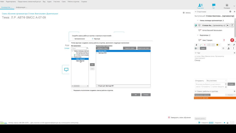Click the red X feedback icon
Screen dimensions: 236x133
[x=205, y=45]
